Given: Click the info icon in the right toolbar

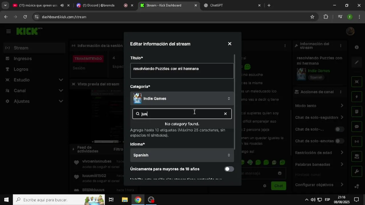Looking at the screenshot, I should (357, 47).
